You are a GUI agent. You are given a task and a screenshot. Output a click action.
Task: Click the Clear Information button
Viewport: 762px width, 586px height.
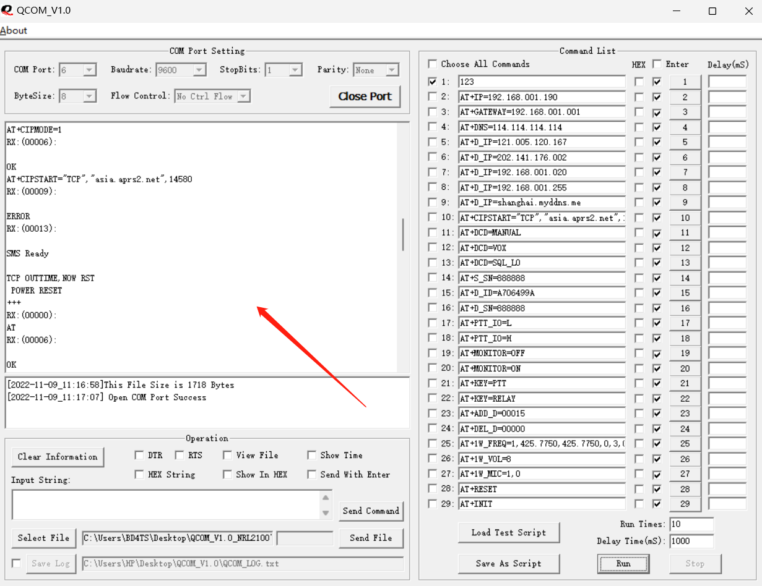click(58, 457)
